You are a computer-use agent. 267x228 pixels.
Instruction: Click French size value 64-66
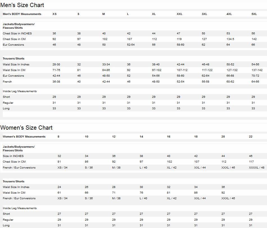[255, 82]
